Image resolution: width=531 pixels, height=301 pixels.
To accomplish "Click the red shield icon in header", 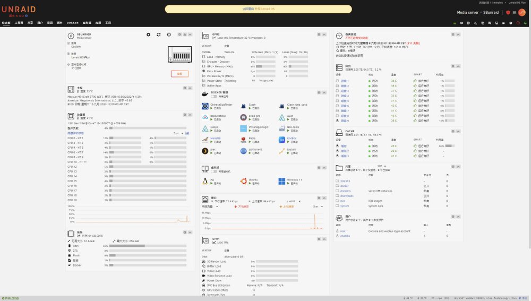I will [508, 13].
